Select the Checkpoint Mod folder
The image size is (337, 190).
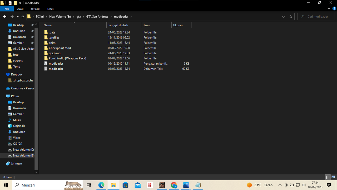60,48
